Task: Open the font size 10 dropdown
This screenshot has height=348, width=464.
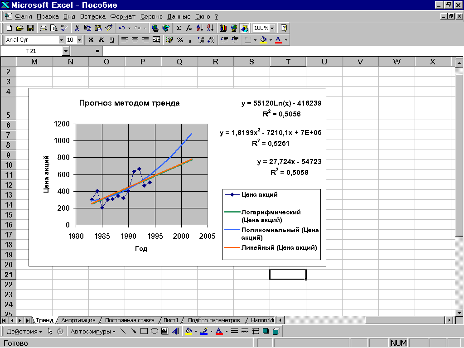Action: (x=79, y=40)
